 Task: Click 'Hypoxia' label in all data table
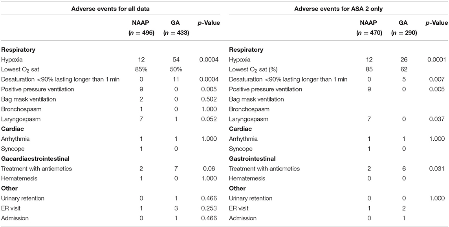(12, 60)
